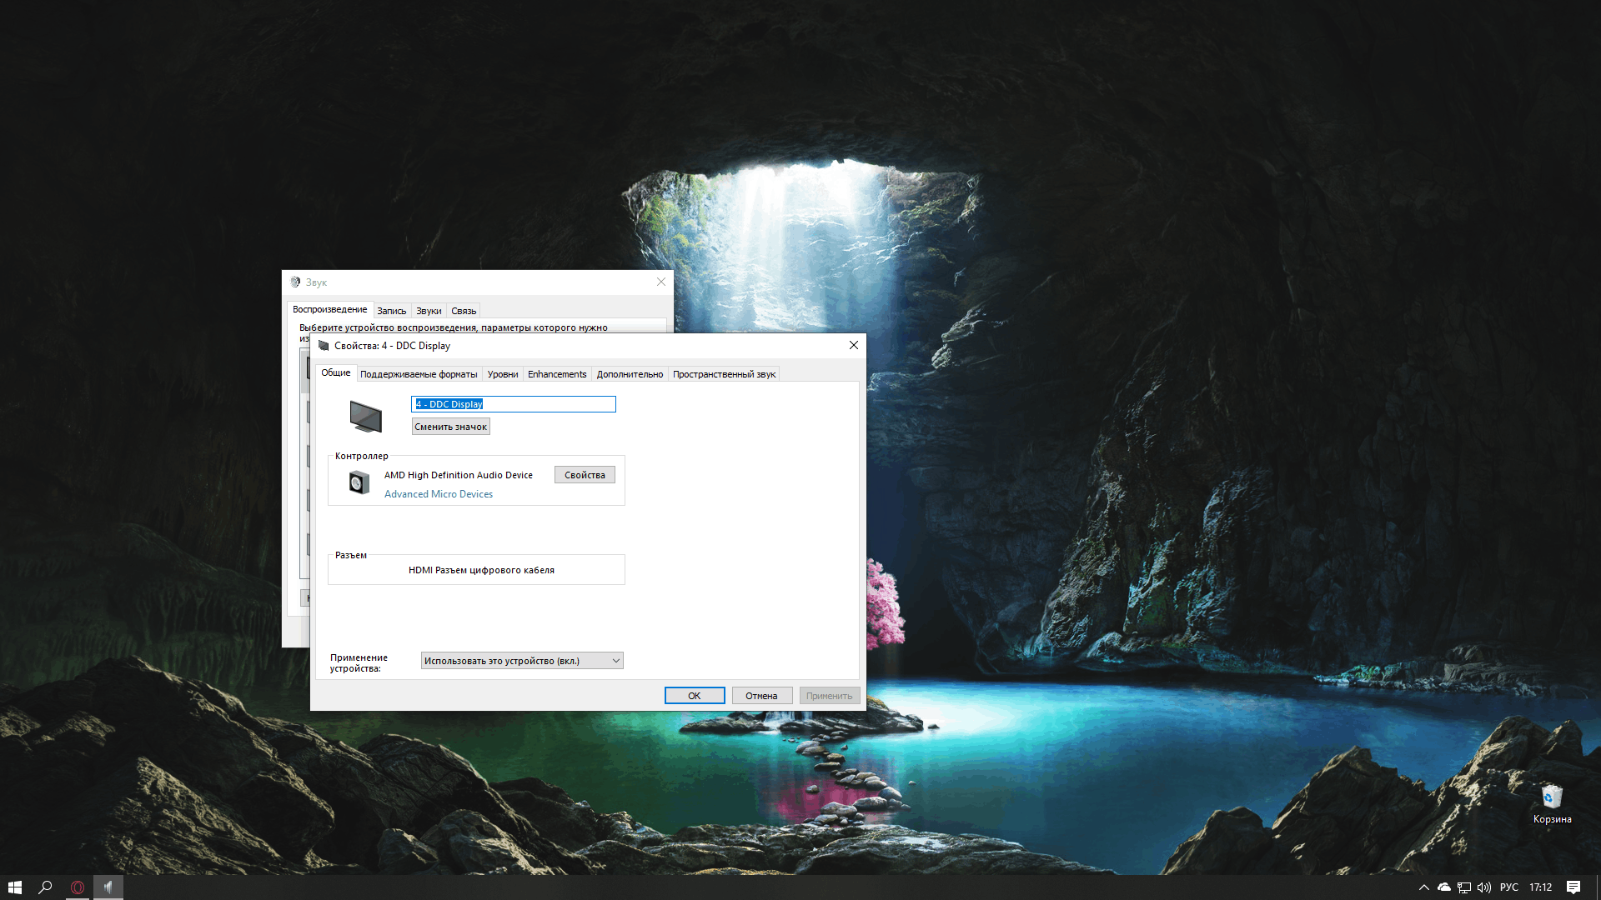
Task: Open Пространственный звук tab
Action: (724, 373)
